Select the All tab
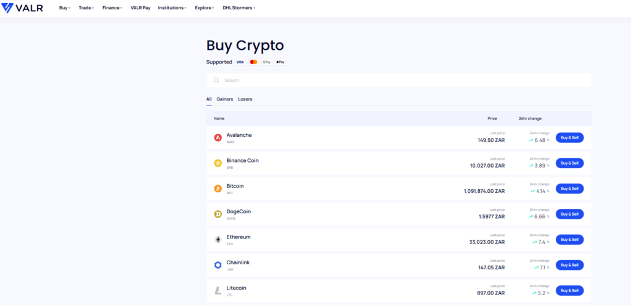Image resolution: width=631 pixels, height=305 pixels. pos(209,99)
